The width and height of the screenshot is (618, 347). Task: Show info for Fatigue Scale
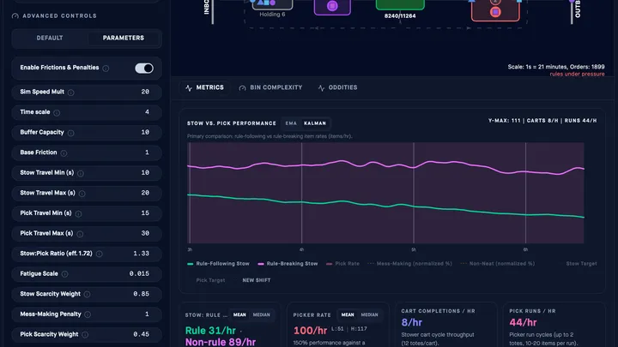[x=64, y=274]
